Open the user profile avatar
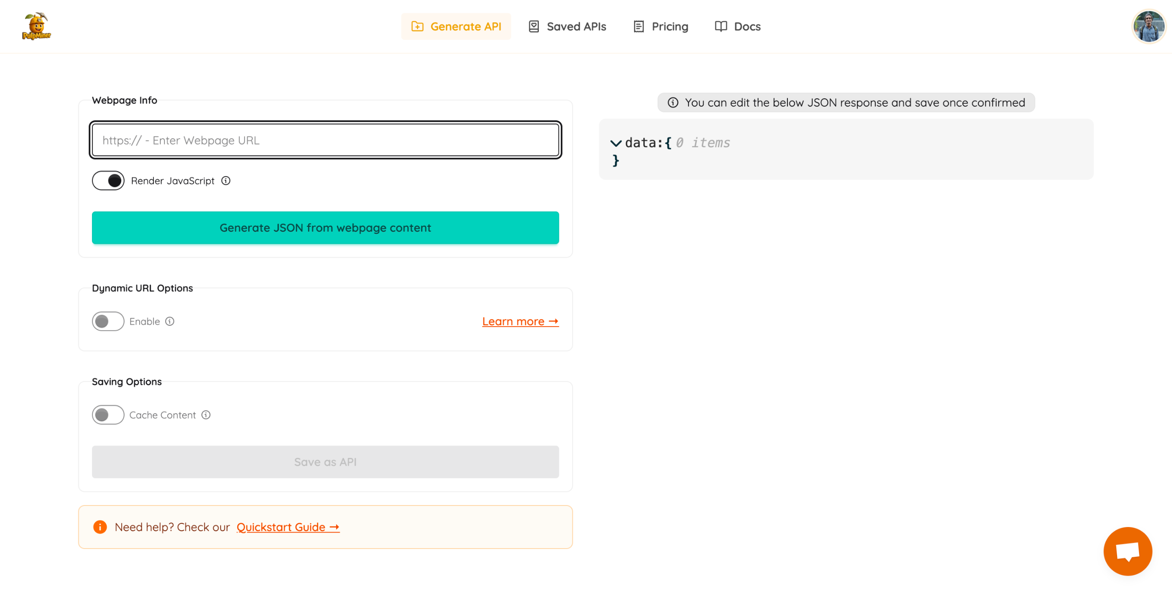The width and height of the screenshot is (1172, 592). point(1148,27)
